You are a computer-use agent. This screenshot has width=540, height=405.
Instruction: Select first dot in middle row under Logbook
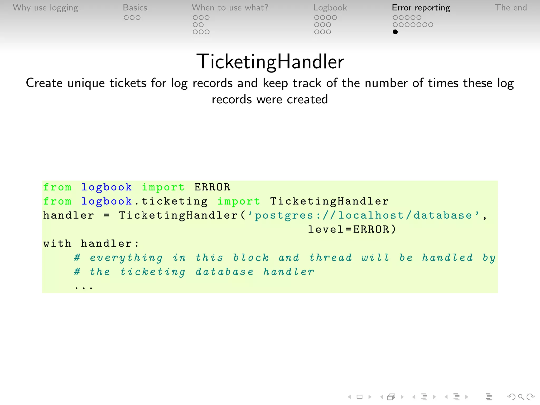(x=317, y=25)
